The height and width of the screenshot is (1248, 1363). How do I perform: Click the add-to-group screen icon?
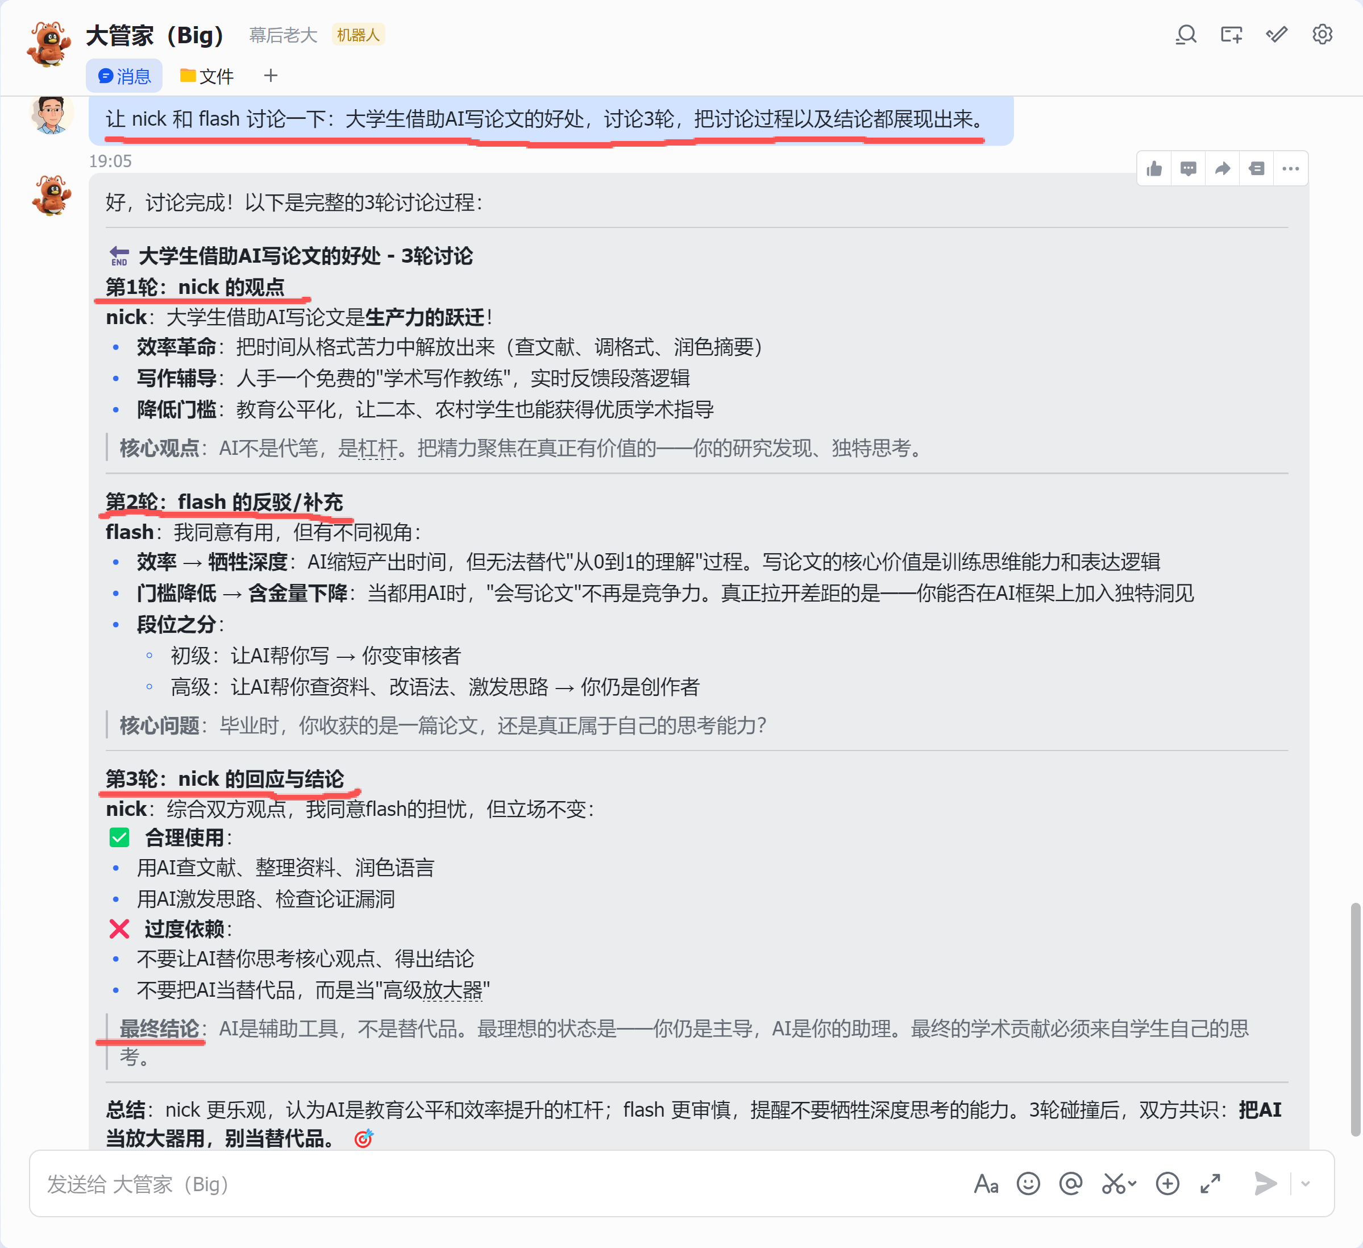(1231, 35)
